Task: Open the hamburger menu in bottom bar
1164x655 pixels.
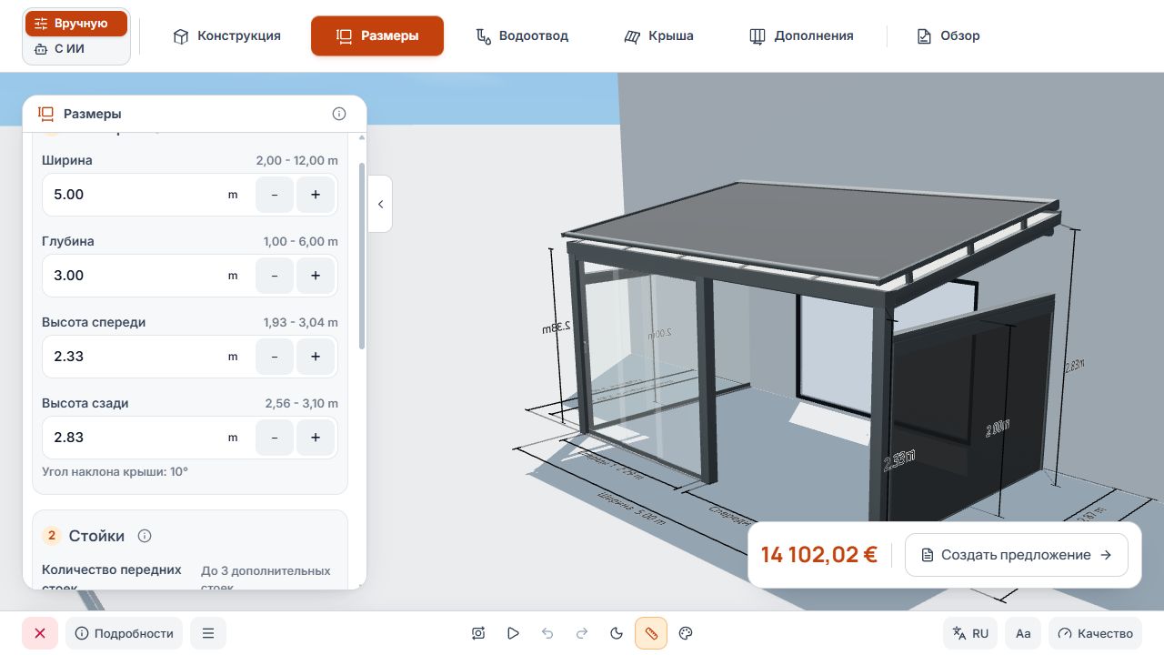Action: 208,633
